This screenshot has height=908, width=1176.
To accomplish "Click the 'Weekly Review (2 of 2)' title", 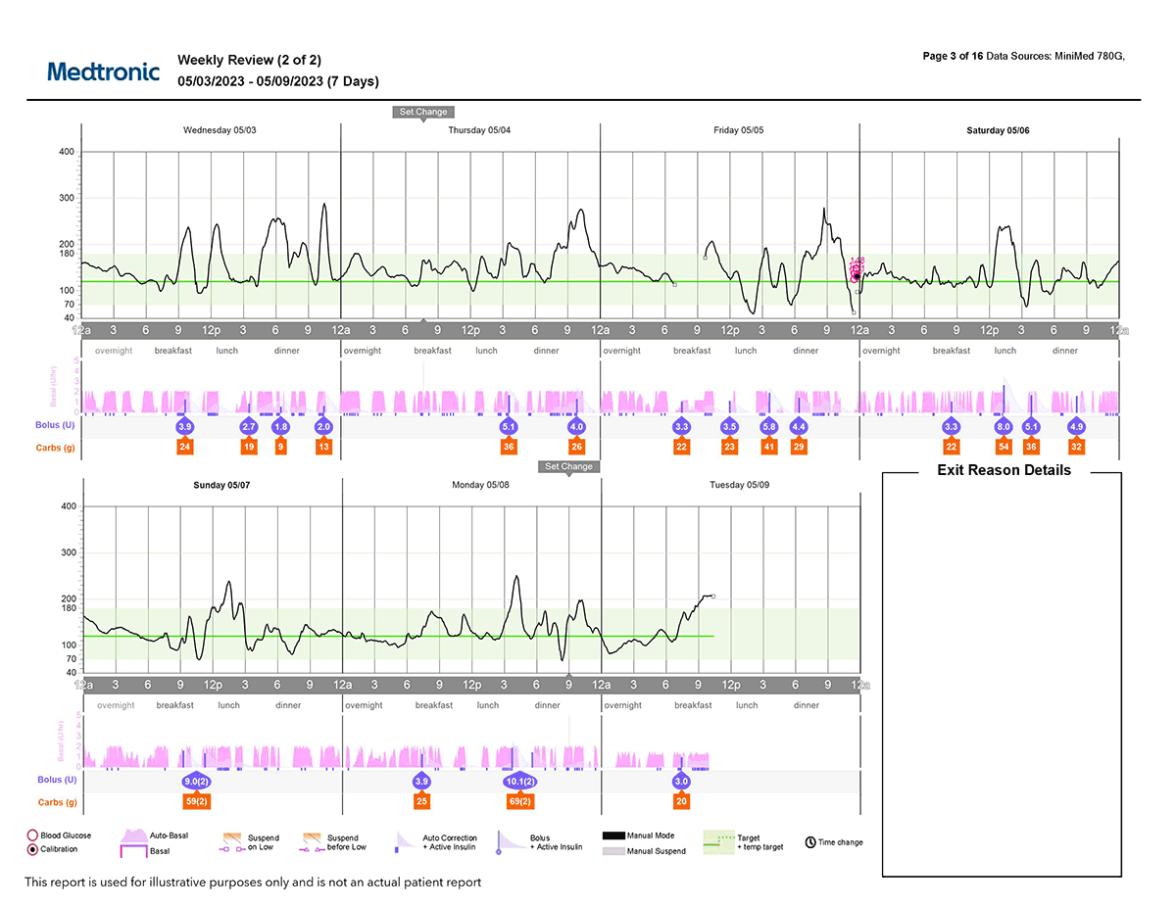I will point(249,61).
